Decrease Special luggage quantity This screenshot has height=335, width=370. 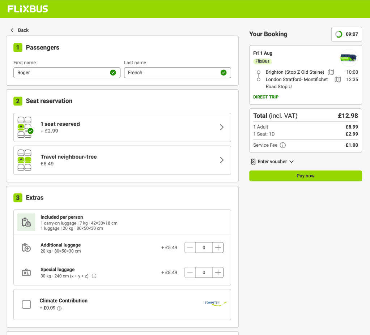(190, 272)
